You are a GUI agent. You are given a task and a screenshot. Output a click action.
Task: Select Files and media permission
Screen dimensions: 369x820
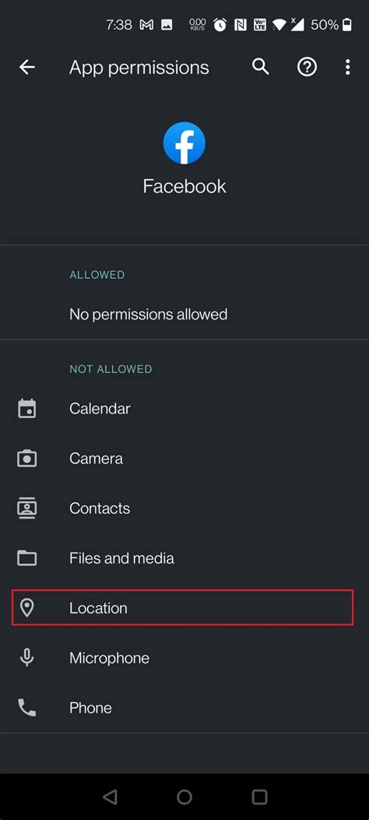(184, 558)
